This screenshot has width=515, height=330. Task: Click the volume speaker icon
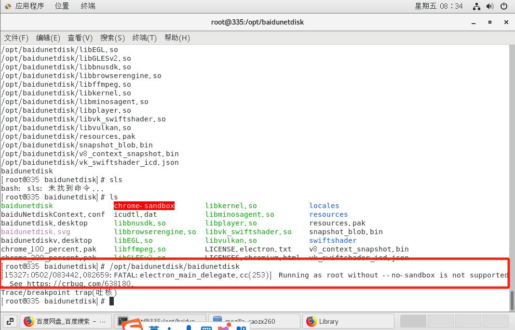(490, 6)
